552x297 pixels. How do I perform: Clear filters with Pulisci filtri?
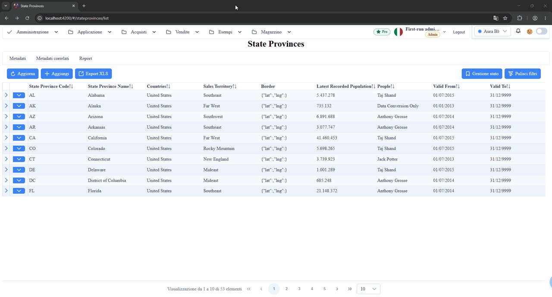(522, 74)
